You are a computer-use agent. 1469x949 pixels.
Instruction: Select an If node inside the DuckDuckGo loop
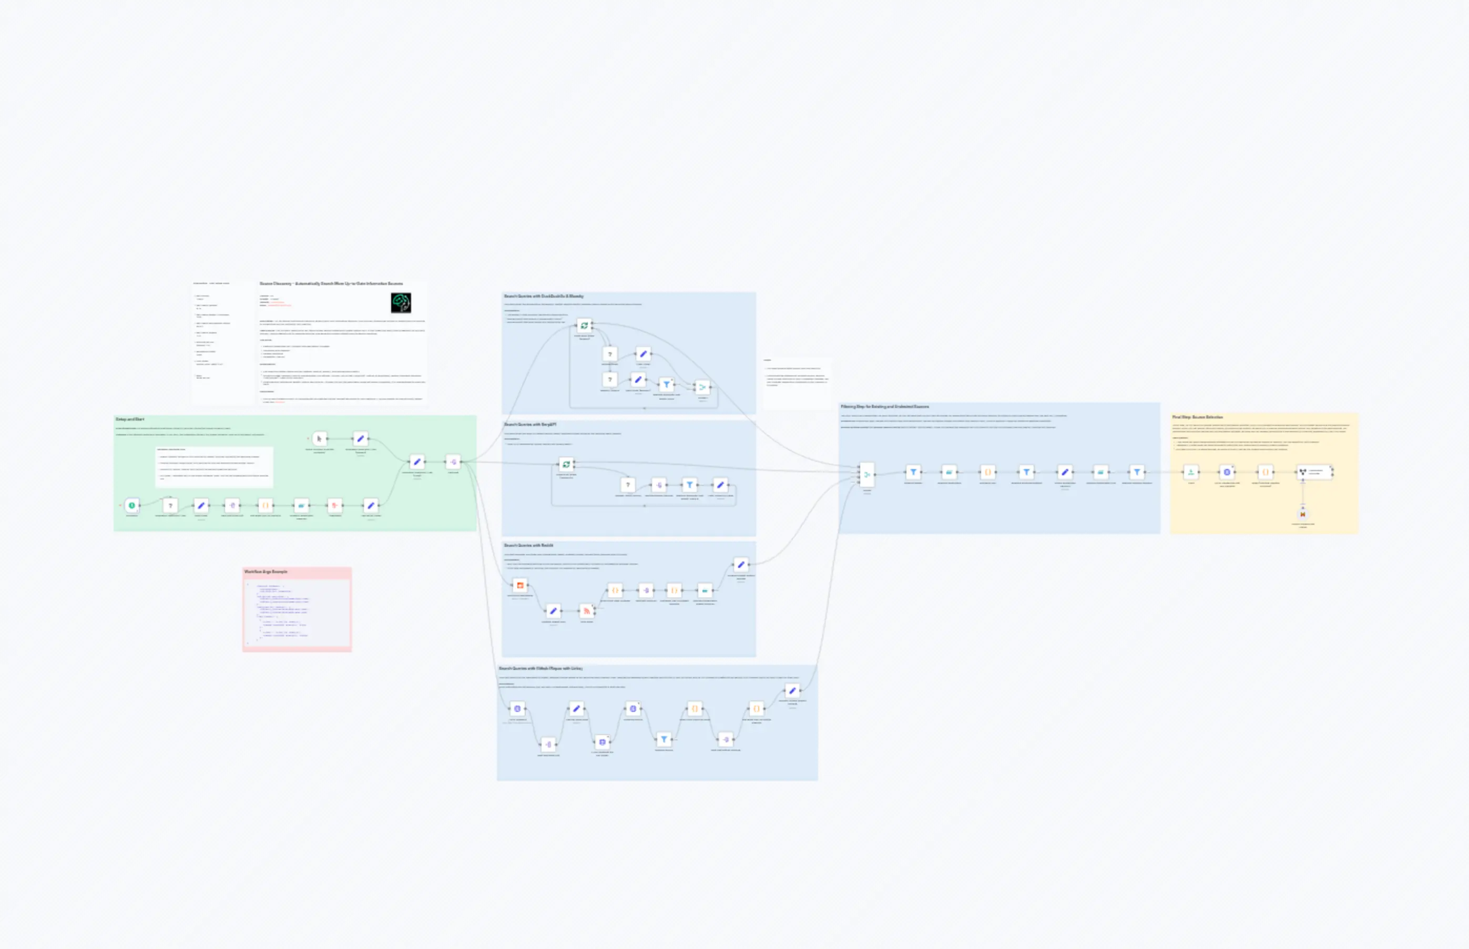tap(610, 355)
